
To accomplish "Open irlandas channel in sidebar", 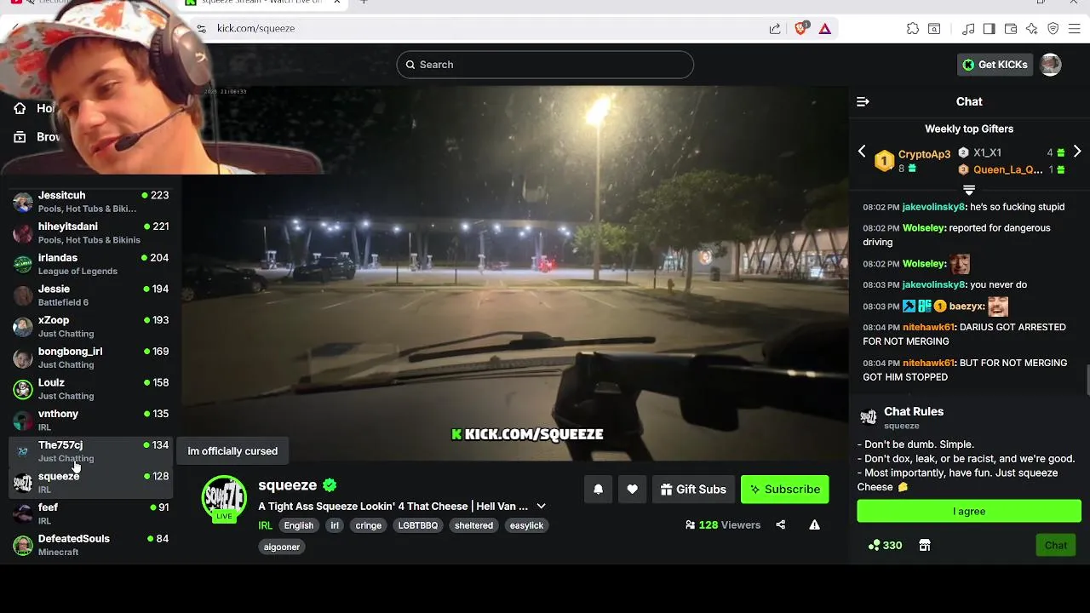I will tap(91, 264).
